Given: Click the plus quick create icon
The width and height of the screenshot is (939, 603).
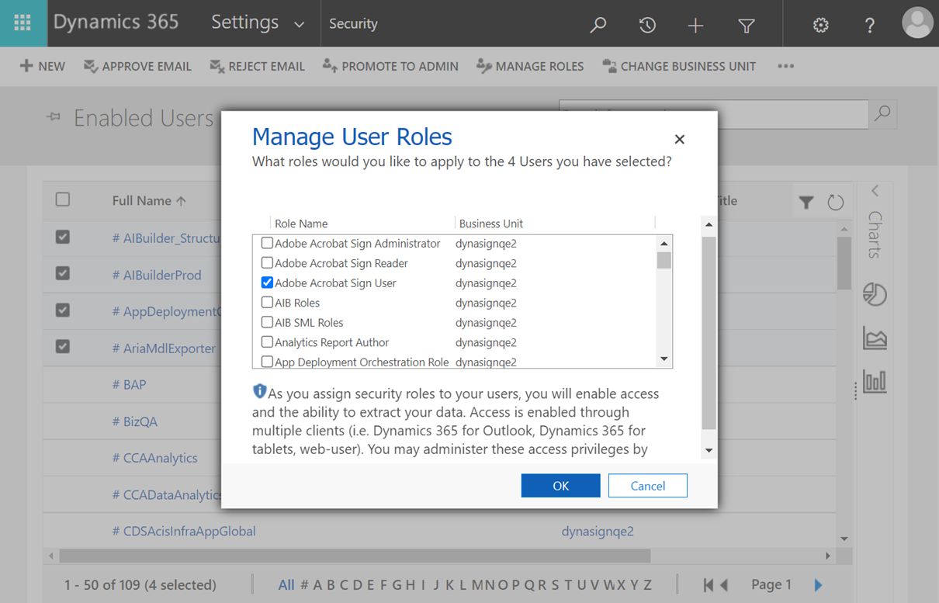Looking at the screenshot, I should (x=696, y=25).
